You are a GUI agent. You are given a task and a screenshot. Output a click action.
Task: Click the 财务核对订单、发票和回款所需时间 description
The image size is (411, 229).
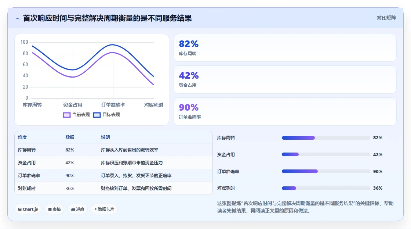136,189
